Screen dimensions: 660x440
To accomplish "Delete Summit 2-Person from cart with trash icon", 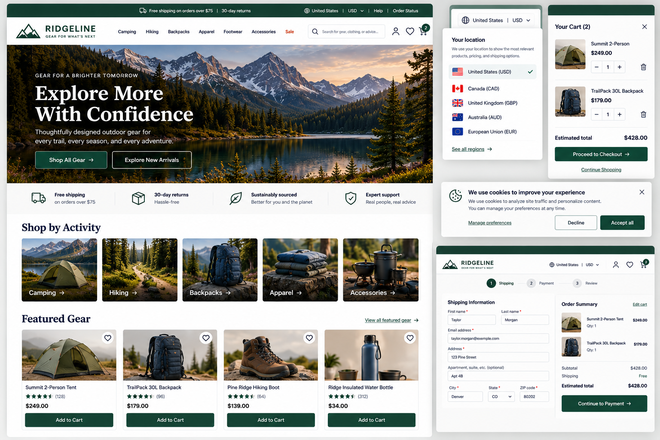I will pos(643,67).
